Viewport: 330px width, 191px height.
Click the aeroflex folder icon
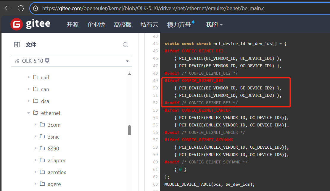point(42,172)
